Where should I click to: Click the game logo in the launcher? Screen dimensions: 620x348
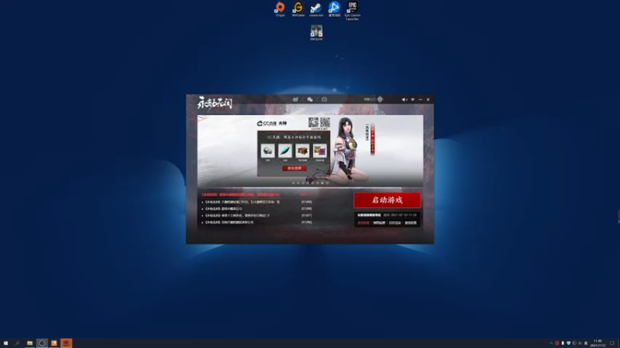(x=215, y=103)
